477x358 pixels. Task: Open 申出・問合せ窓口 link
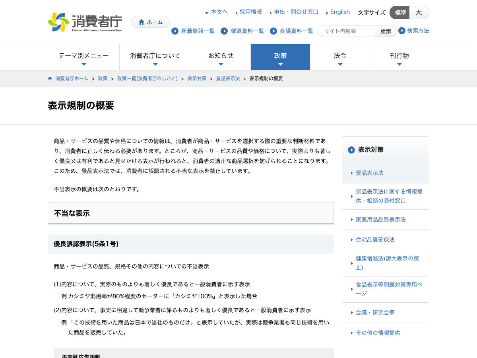[x=296, y=12]
